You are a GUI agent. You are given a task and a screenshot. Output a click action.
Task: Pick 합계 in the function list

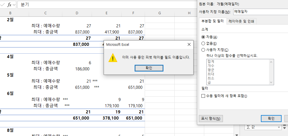[x=211, y=61]
